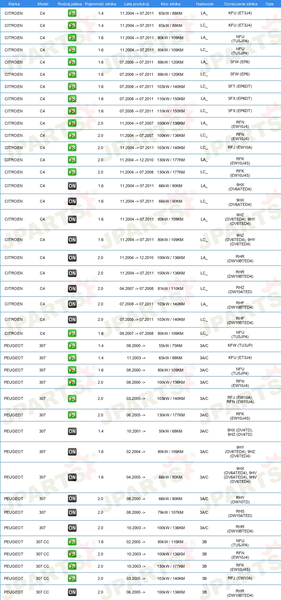
Task: Select the 02.2005 -> production date cell
Action: tap(136, 542)
